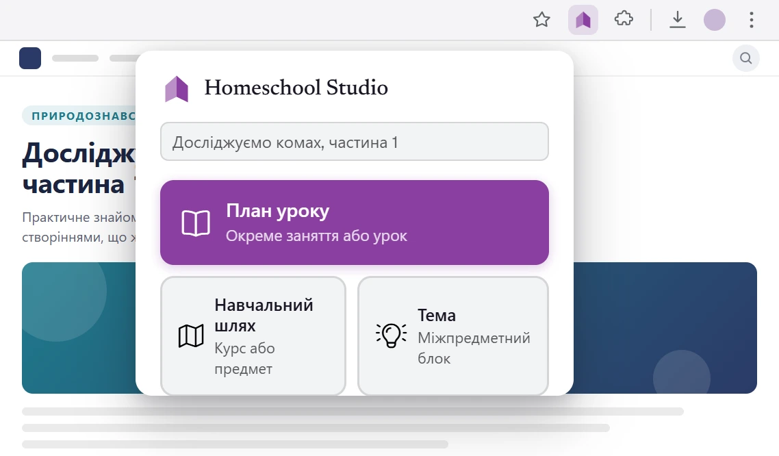
Task: Click the open book icon on План уроку
Action: pos(195,223)
